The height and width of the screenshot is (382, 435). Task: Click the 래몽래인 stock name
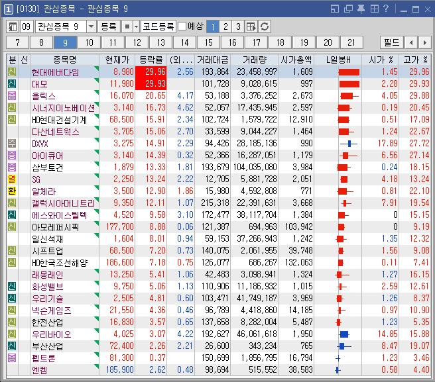coord(48,275)
